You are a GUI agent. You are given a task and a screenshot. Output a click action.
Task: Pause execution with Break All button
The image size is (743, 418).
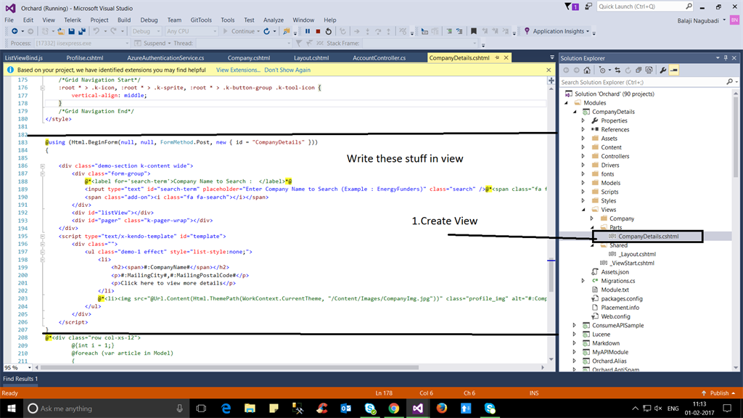(x=308, y=31)
